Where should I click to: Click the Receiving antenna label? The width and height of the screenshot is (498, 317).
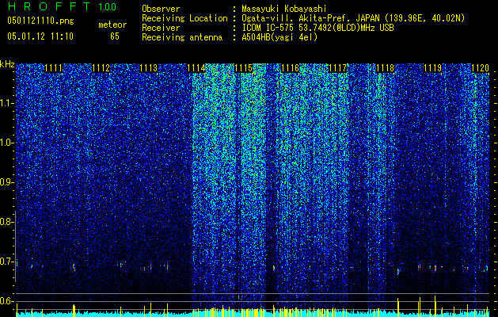pos(182,37)
